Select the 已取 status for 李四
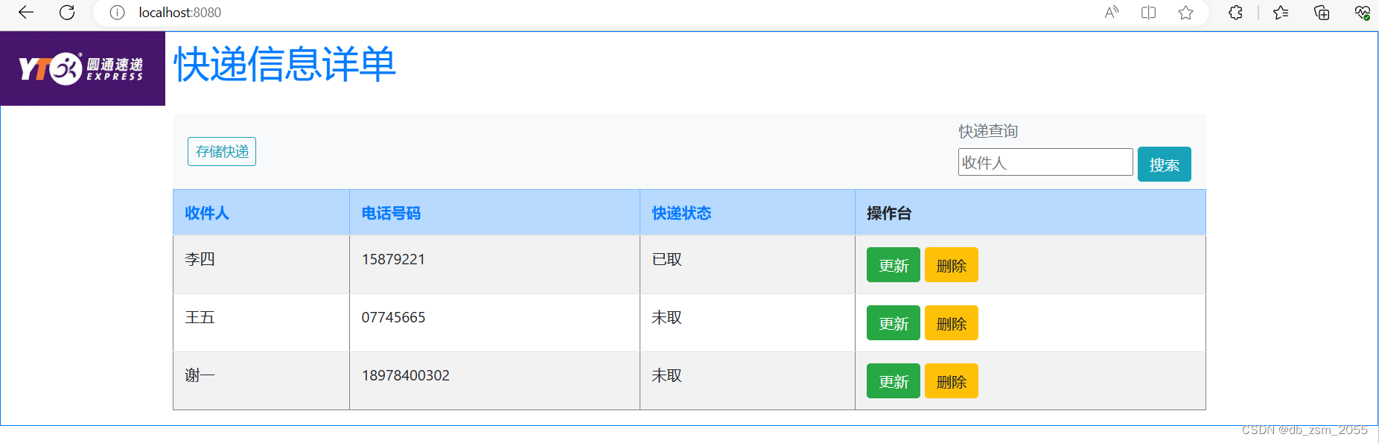 pyautogui.click(x=666, y=259)
